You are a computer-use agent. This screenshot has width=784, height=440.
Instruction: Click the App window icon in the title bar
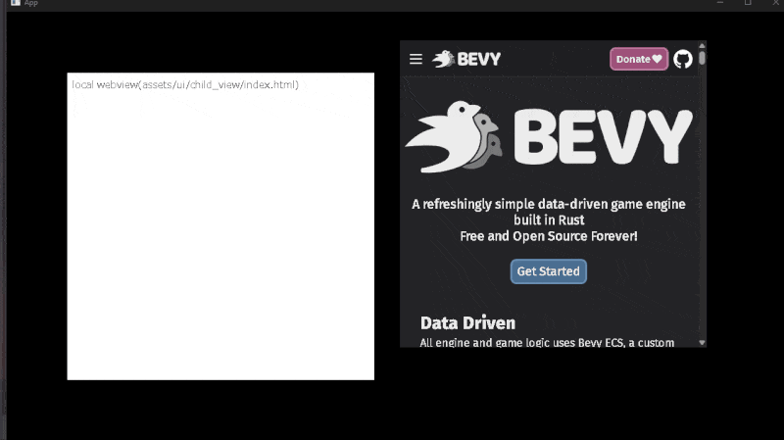[15, 4]
